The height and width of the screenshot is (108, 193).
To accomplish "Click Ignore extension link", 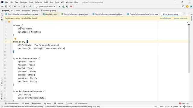I will [181, 18].
